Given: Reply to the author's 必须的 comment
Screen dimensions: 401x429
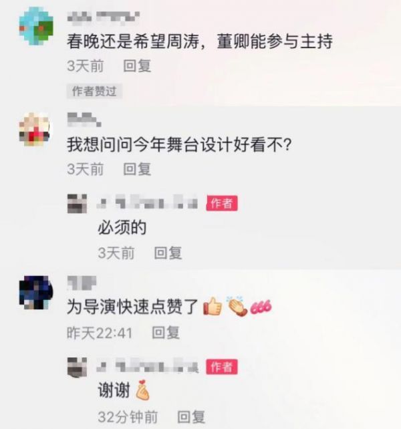Looking at the screenshot, I should coord(168,253).
